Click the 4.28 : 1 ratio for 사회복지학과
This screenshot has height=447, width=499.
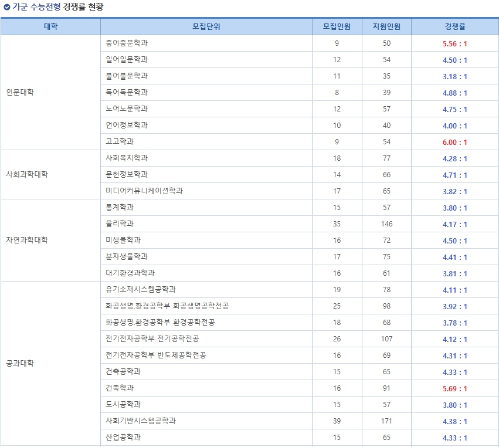click(455, 159)
